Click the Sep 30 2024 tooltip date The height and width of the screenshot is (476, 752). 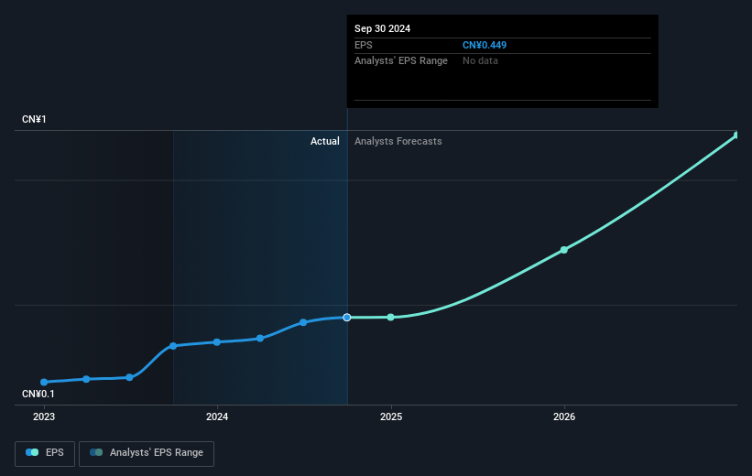coord(382,28)
